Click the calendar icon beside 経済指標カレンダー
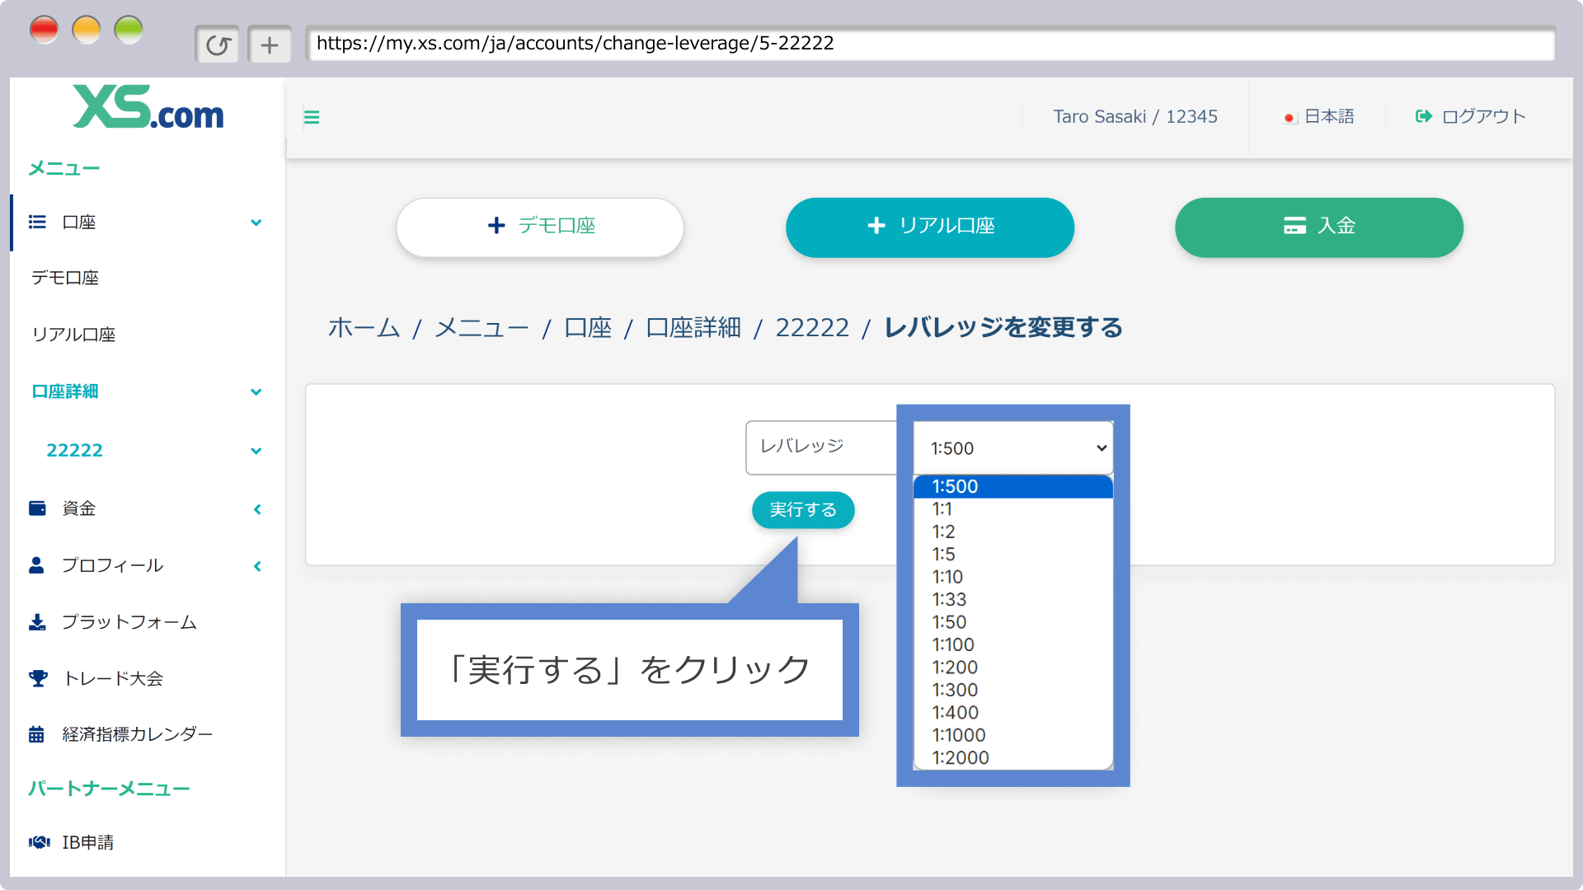The width and height of the screenshot is (1583, 890). tap(36, 734)
